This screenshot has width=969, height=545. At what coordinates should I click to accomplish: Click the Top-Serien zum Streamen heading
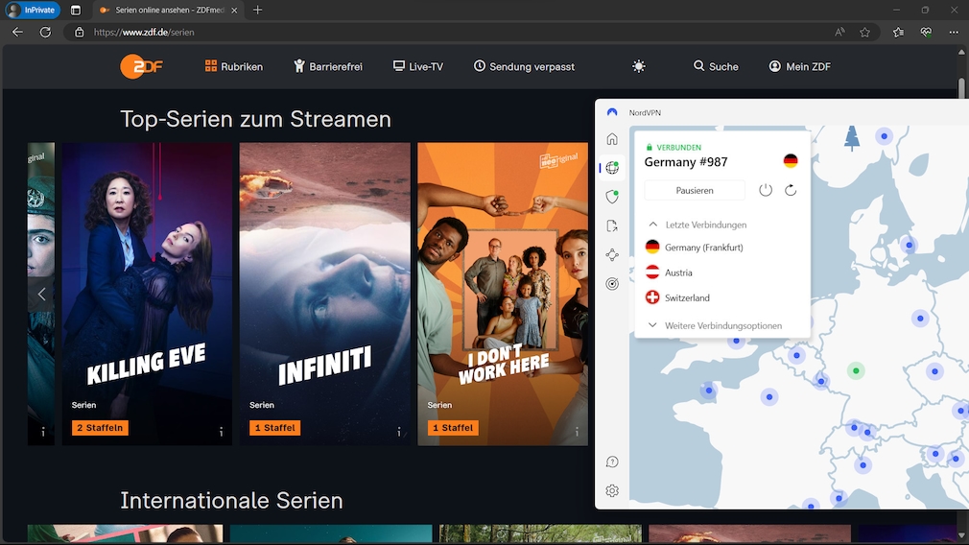[255, 119]
